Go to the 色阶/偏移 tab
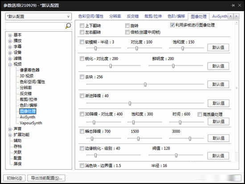This screenshot has width=245, height=184. pyautogui.click(x=176, y=16)
